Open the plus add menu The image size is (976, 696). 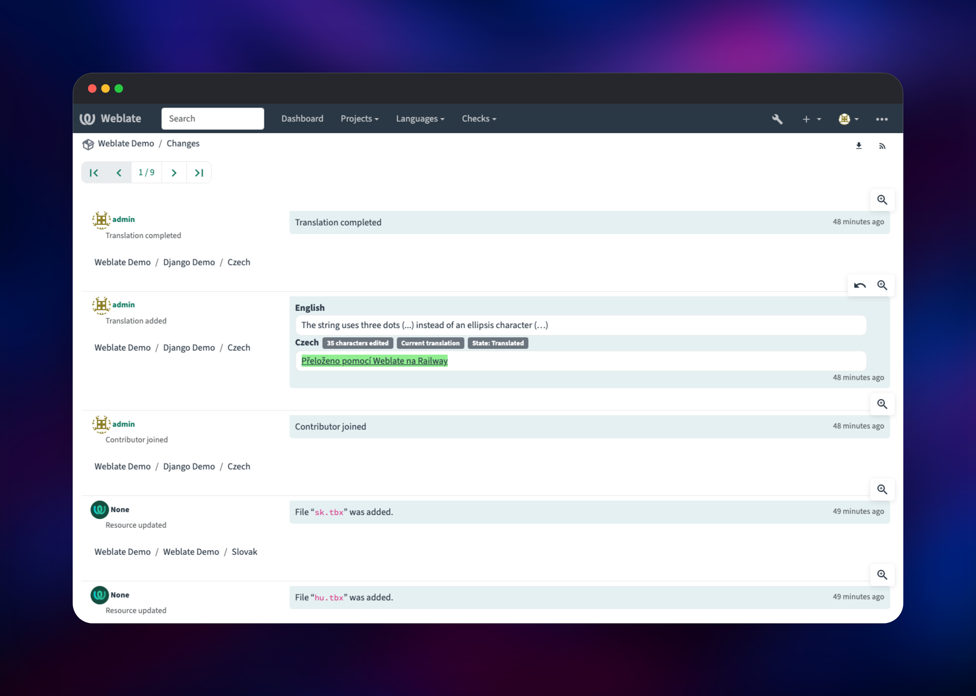coord(811,119)
